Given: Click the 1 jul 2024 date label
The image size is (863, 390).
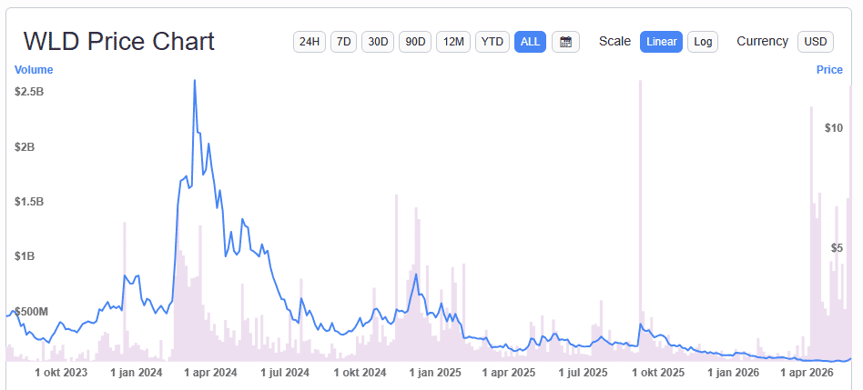Looking at the screenshot, I should tap(285, 373).
